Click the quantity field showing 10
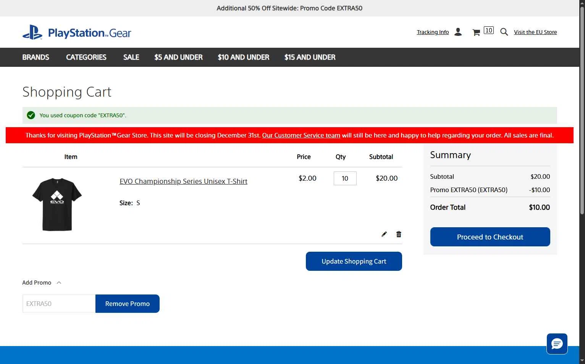This screenshot has height=364, width=585. (345, 178)
